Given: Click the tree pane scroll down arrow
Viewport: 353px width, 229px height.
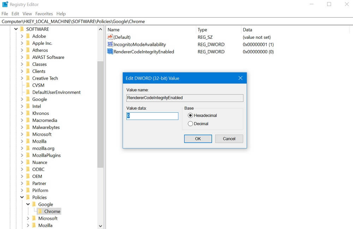Looking at the screenshot, I should pos(100,226).
